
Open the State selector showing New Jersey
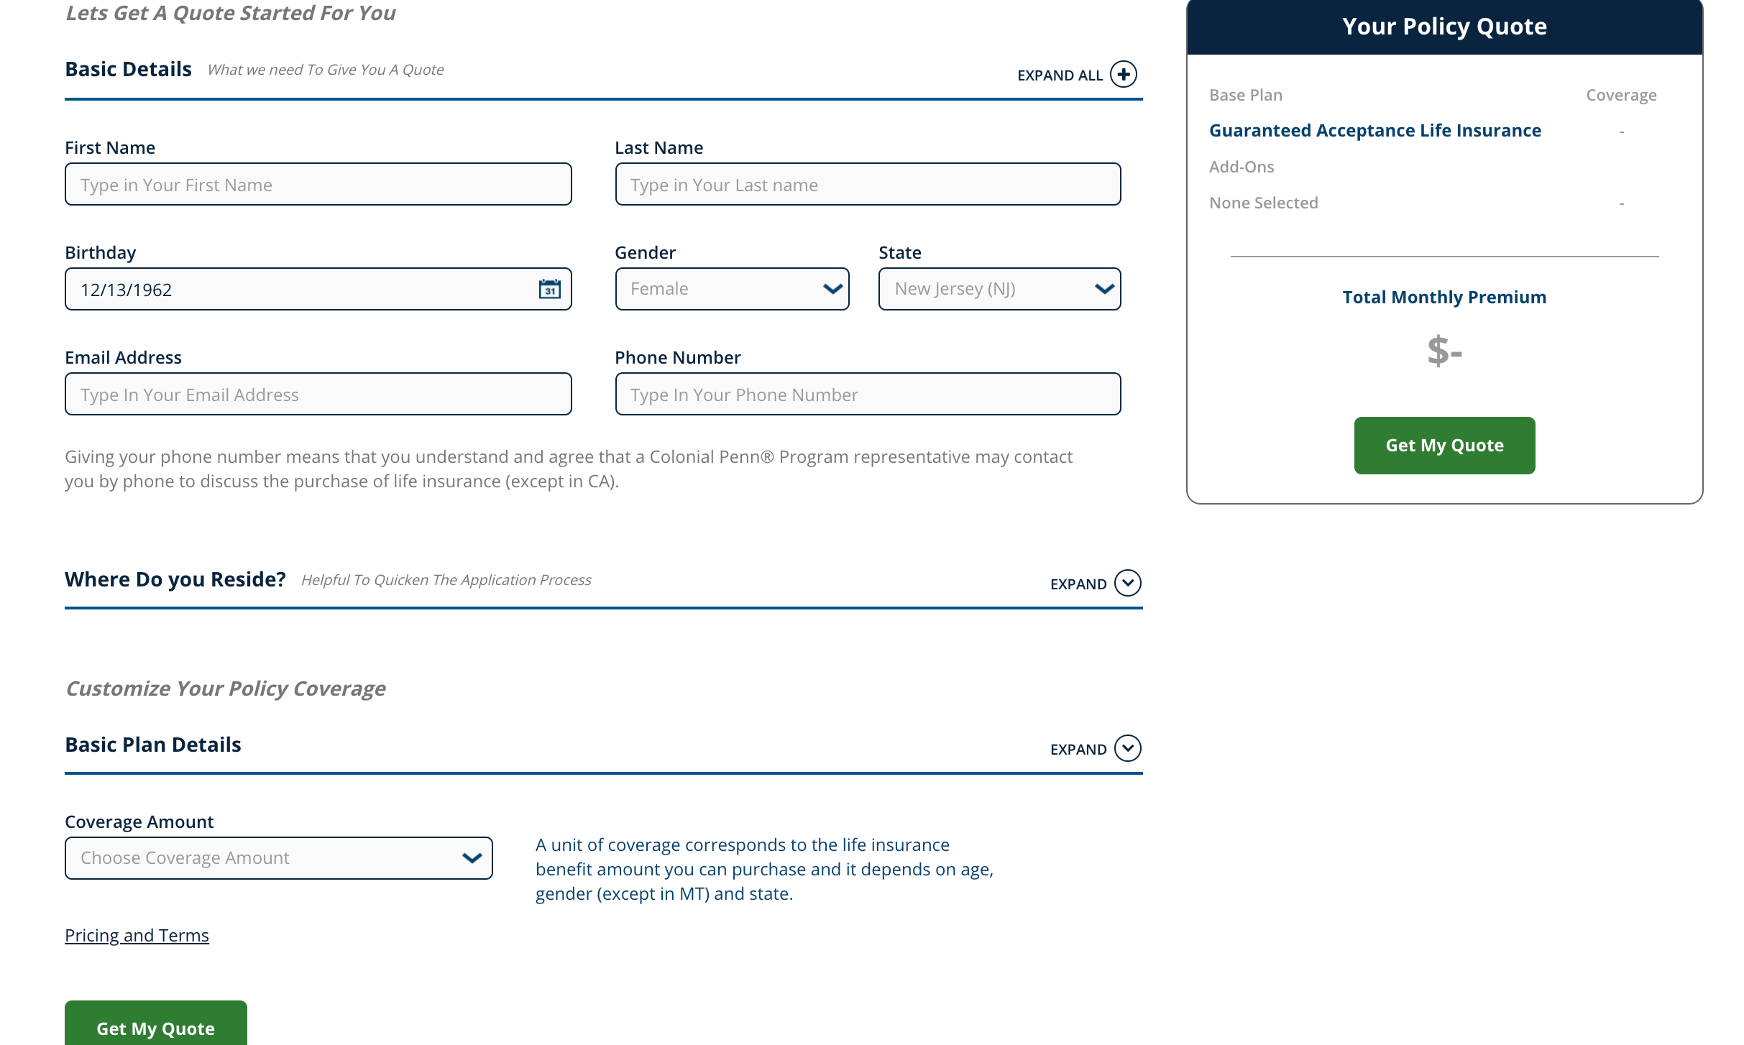[999, 289]
